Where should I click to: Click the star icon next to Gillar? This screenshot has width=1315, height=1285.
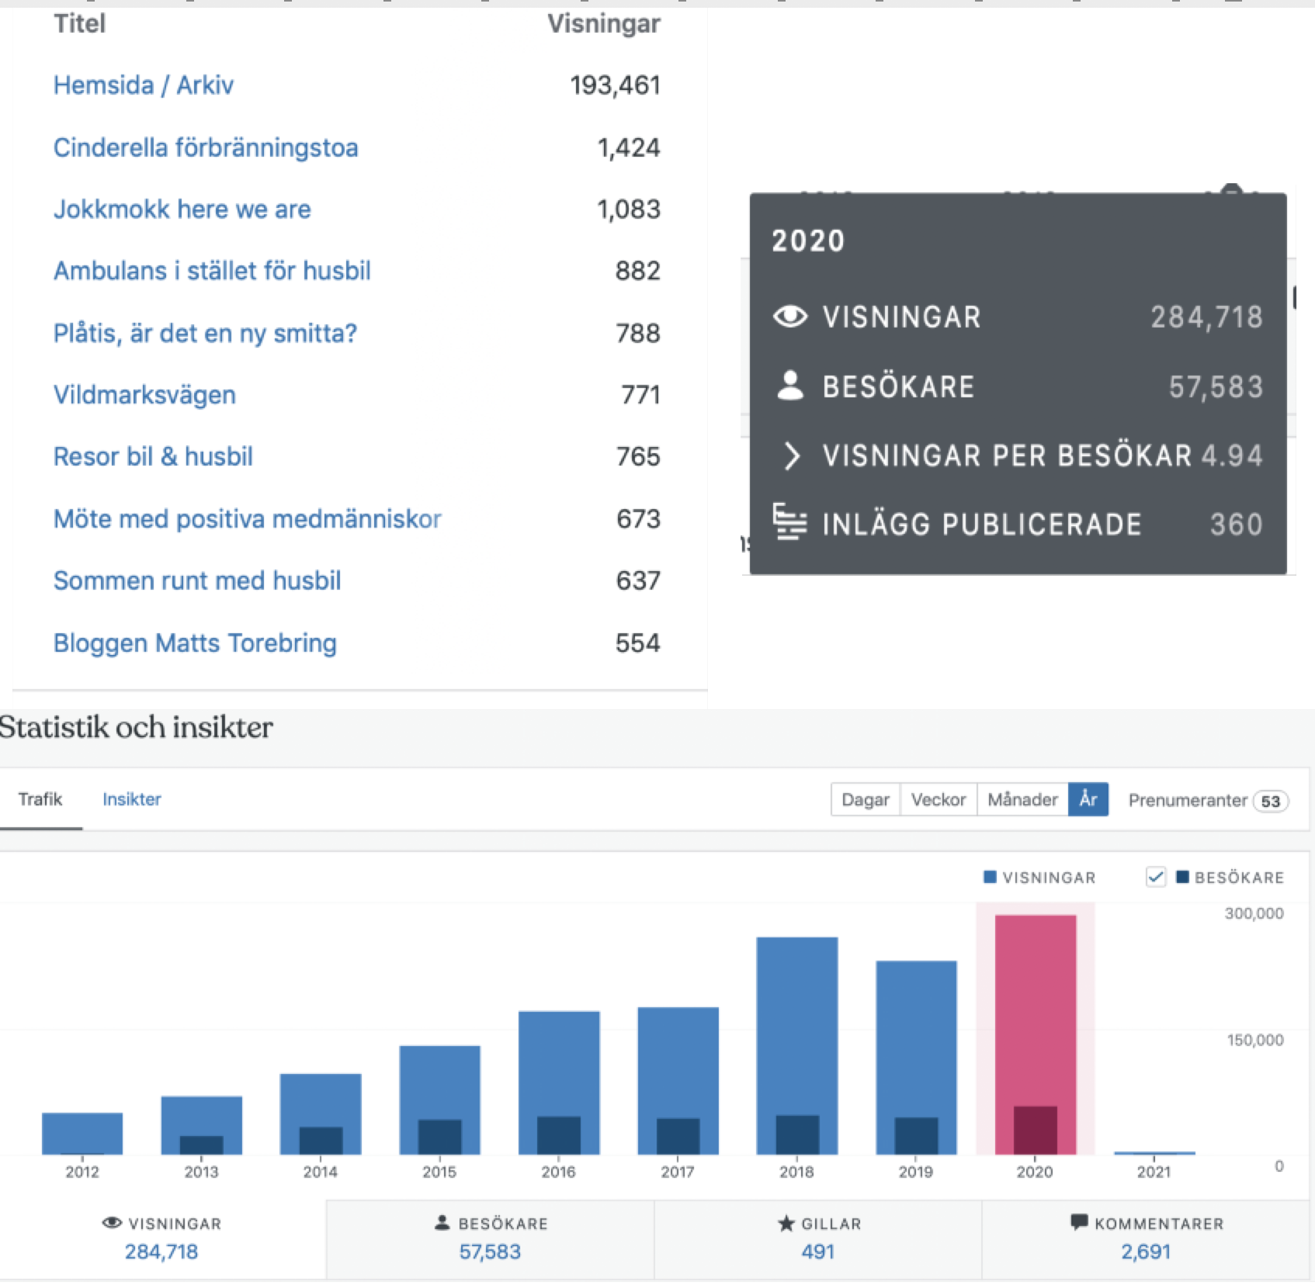click(x=786, y=1224)
